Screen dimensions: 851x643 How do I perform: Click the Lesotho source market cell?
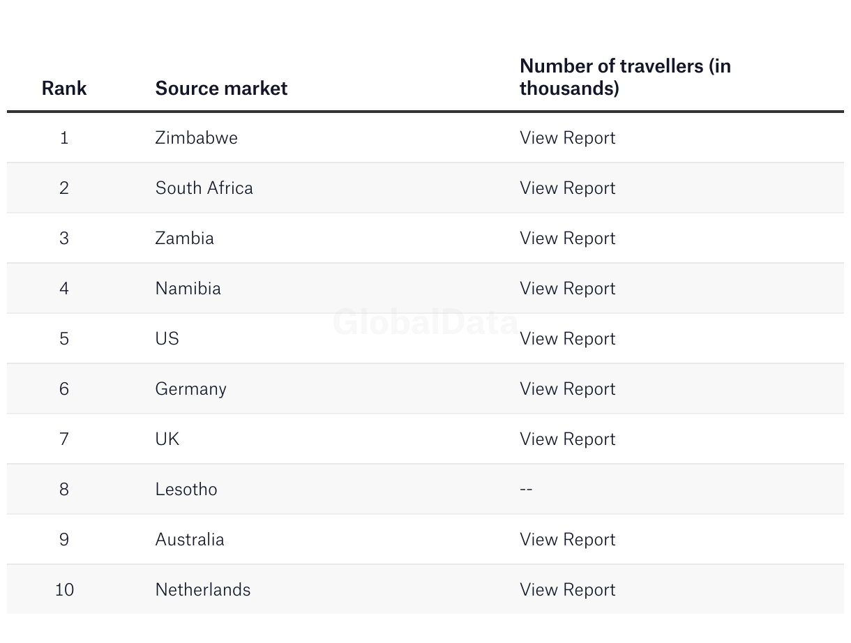(186, 490)
